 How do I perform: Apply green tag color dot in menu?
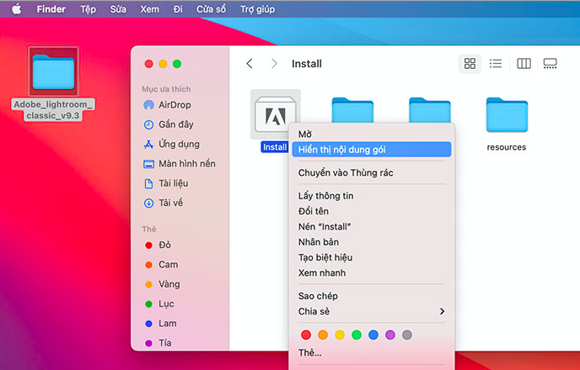pyautogui.click(x=357, y=335)
